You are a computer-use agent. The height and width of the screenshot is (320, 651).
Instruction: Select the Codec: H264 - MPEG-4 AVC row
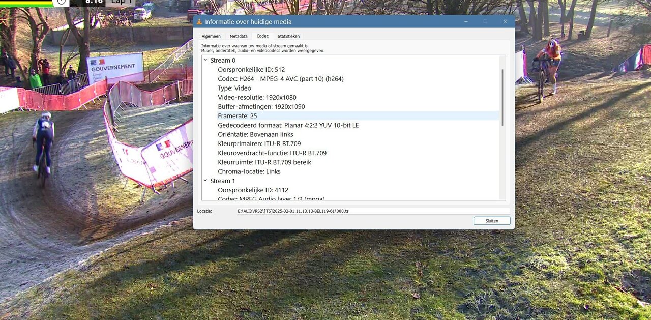(x=280, y=79)
